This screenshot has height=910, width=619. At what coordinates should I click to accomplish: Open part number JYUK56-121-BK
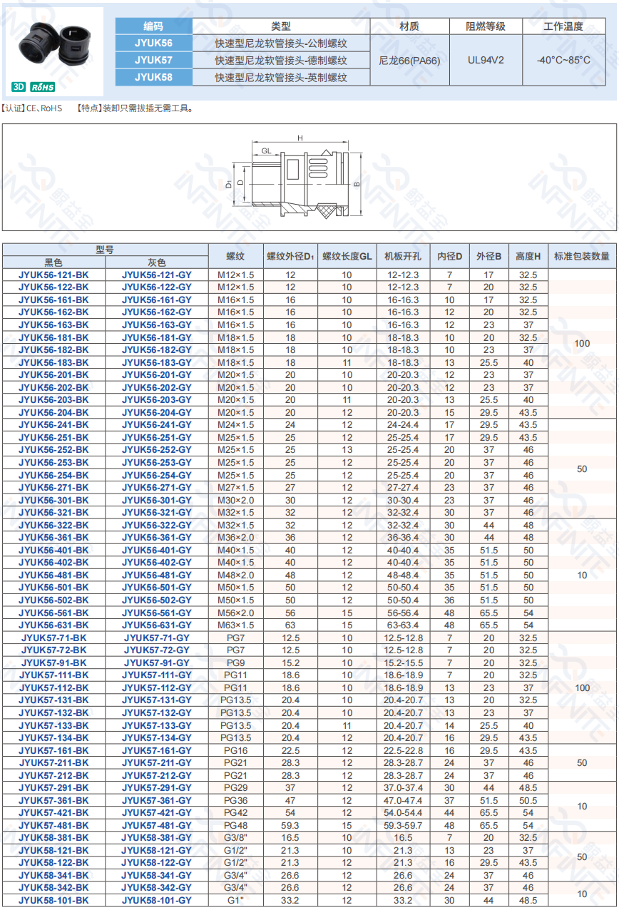(x=54, y=275)
